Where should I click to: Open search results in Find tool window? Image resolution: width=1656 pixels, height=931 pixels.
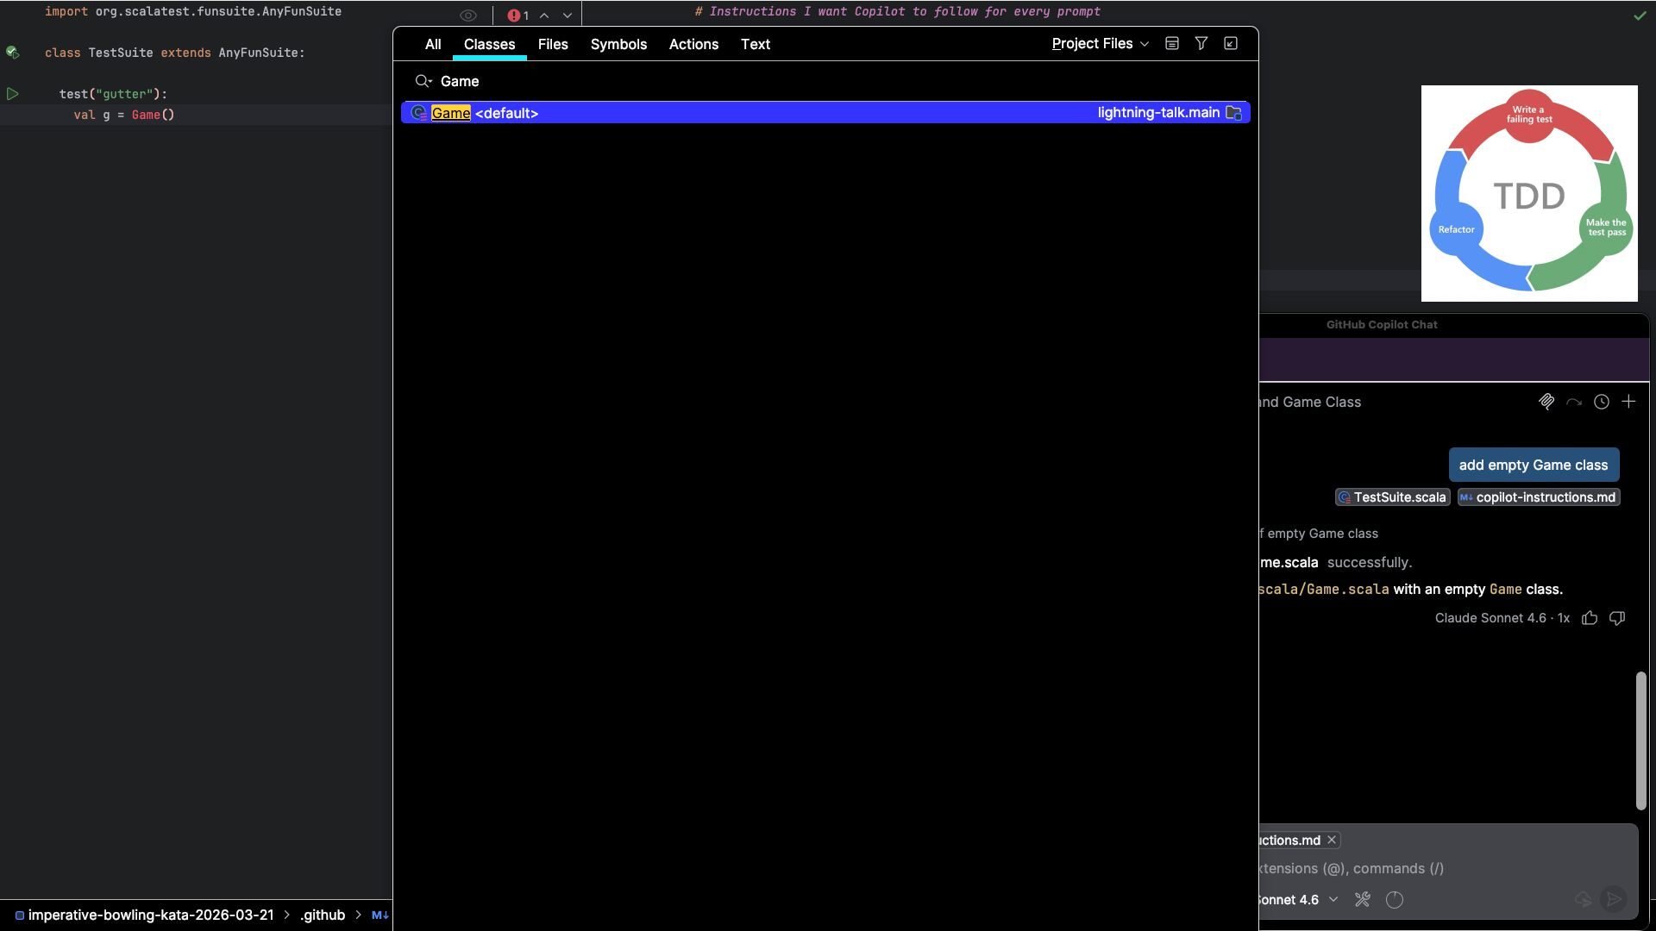1231,44
